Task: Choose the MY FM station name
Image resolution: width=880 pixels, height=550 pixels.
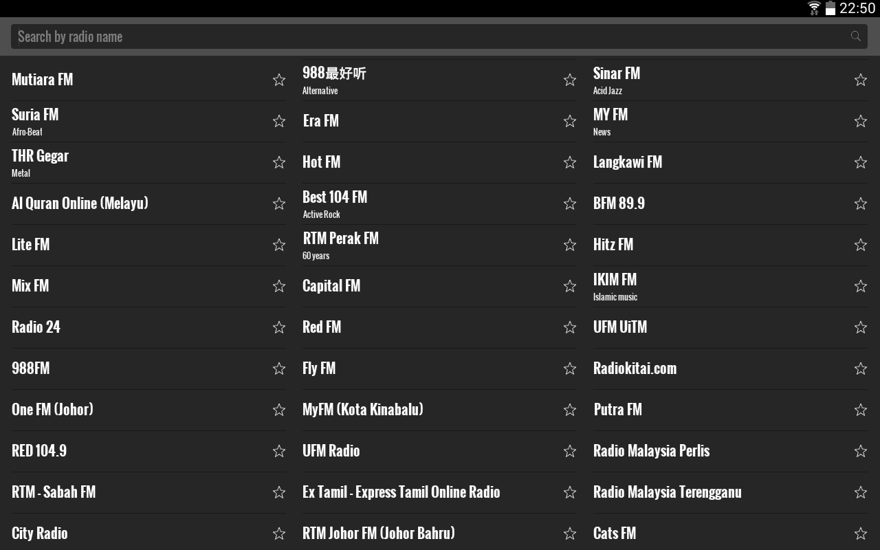Action: [610, 115]
